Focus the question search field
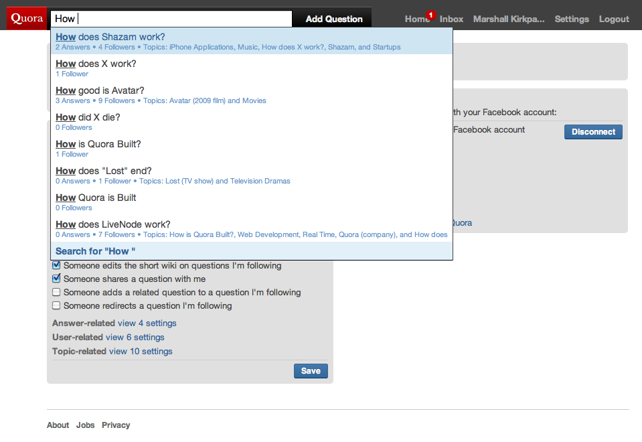 171,19
